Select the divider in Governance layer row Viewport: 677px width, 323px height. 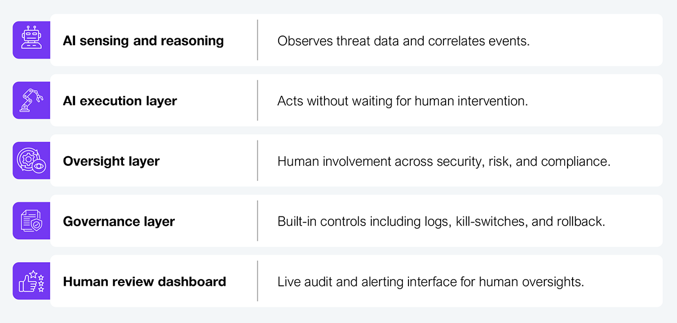[x=258, y=221]
